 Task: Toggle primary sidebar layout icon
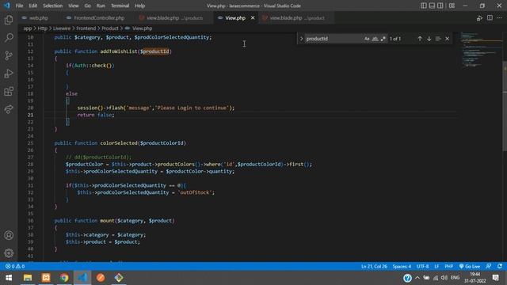(424, 6)
